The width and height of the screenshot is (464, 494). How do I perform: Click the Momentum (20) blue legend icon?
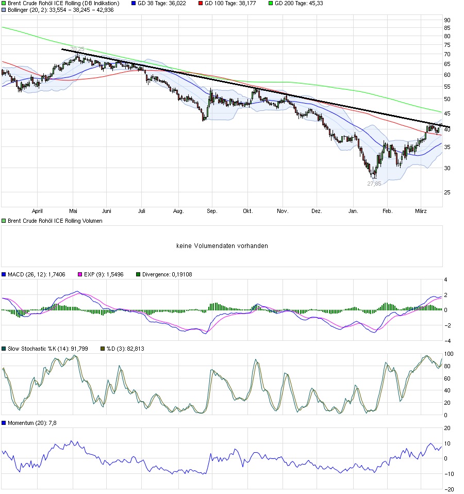tap(4, 423)
